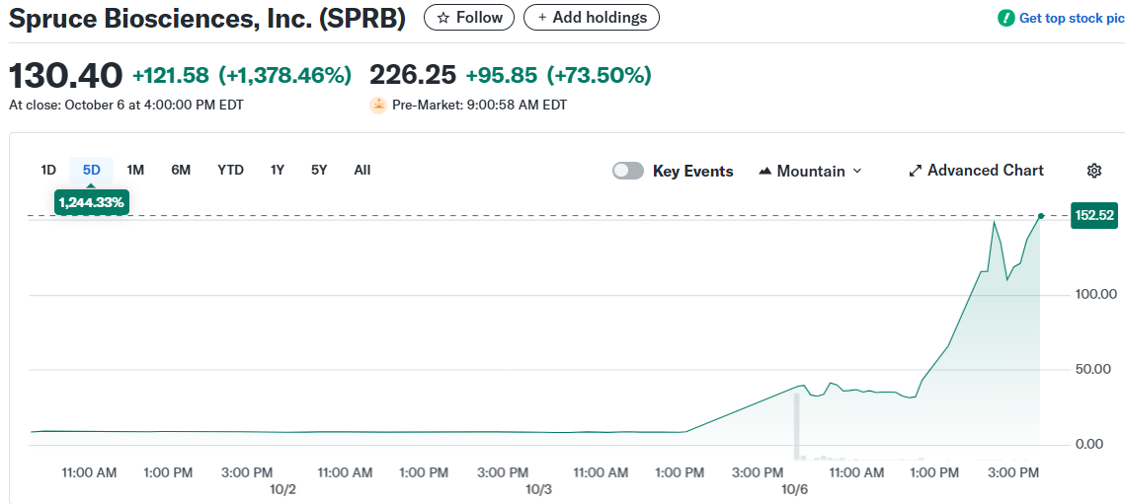Click the Advanced Chart expand arrows icon
The height and width of the screenshot is (504, 1125).
click(x=915, y=171)
